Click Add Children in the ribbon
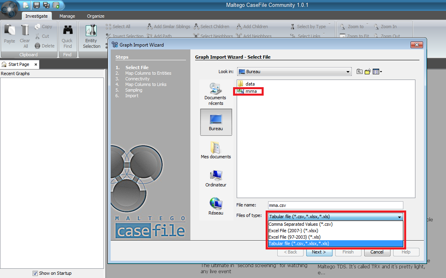The height and width of the screenshot is (278, 446). pyautogui.click(x=252, y=27)
